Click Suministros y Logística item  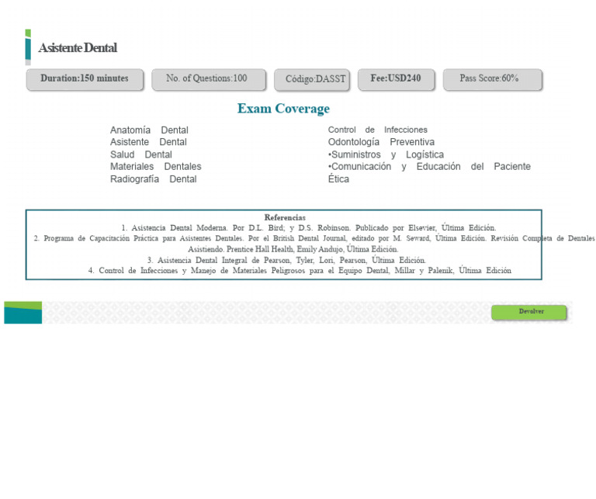pos(386,154)
